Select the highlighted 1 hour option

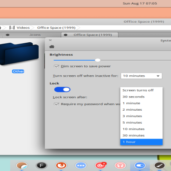142,142
